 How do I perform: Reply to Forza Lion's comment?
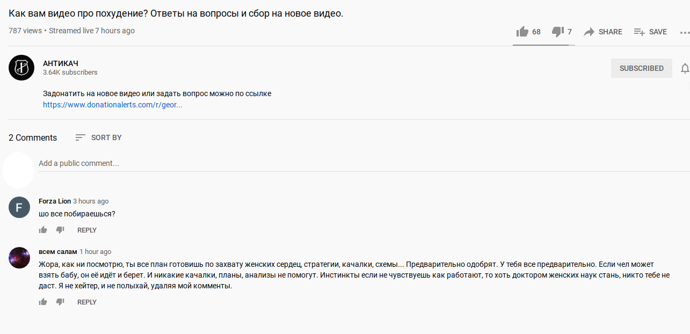point(87,230)
